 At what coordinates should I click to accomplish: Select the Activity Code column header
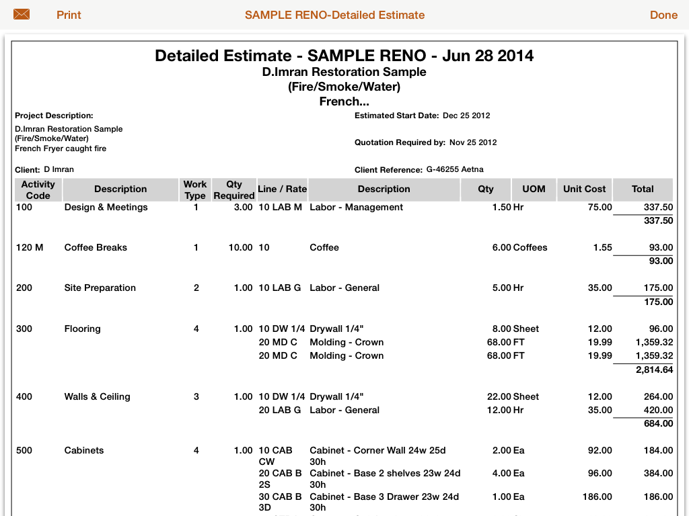pyautogui.click(x=38, y=189)
